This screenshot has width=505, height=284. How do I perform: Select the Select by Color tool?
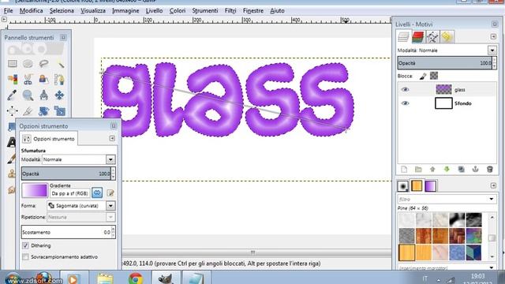(13, 79)
